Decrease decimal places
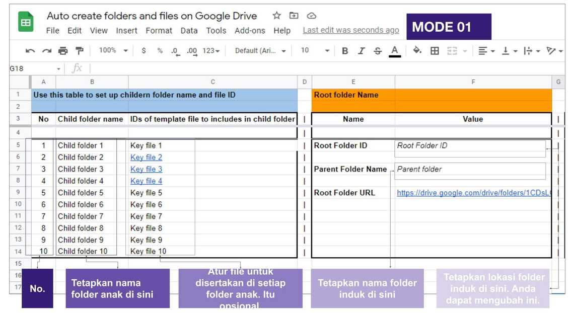 pyautogui.click(x=175, y=51)
